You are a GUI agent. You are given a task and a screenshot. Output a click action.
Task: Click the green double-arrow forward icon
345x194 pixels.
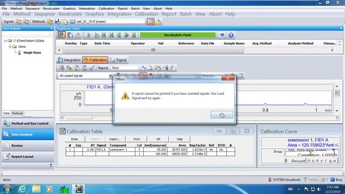click(x=127, y=35)
